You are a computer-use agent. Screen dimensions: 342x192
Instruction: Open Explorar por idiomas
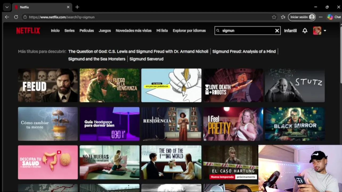tap(189, 31)
